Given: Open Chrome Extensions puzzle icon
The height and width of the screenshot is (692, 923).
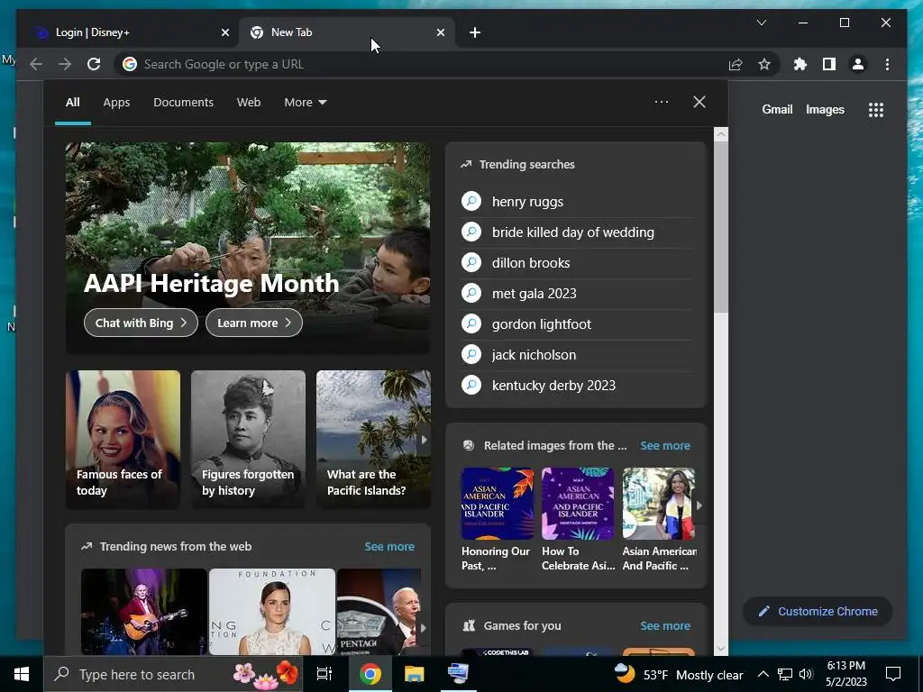Looking at the screenshot, I should coord(800,64).
